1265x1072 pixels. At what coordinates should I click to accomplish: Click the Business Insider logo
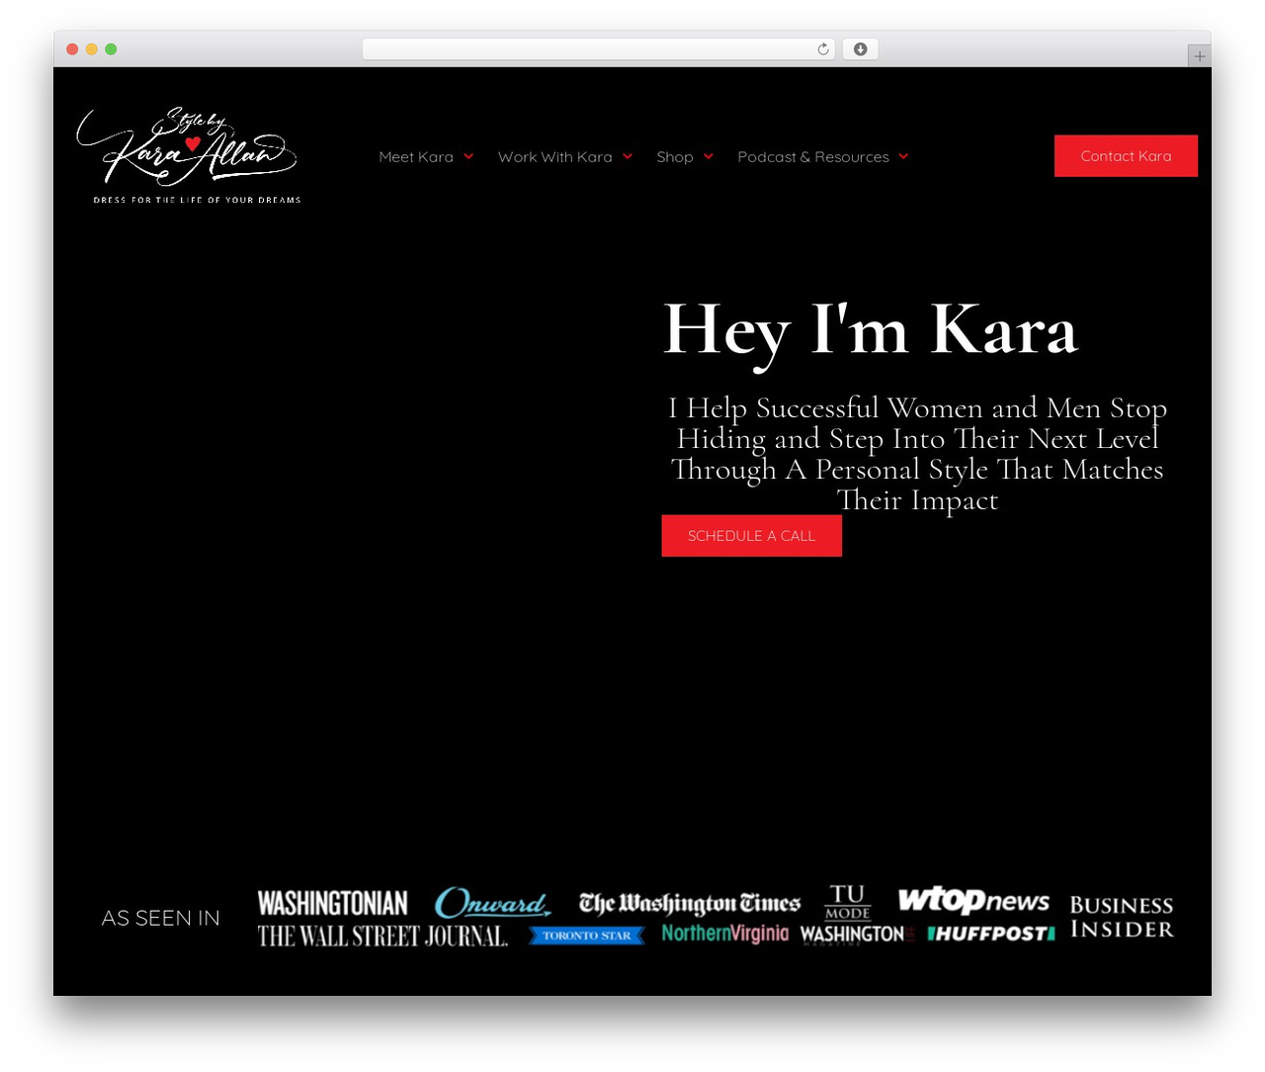1122,917
